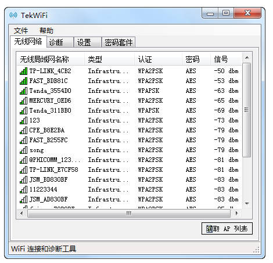Sort by 无线局域网名称 column header
The image size is (273, 263).
51,59
